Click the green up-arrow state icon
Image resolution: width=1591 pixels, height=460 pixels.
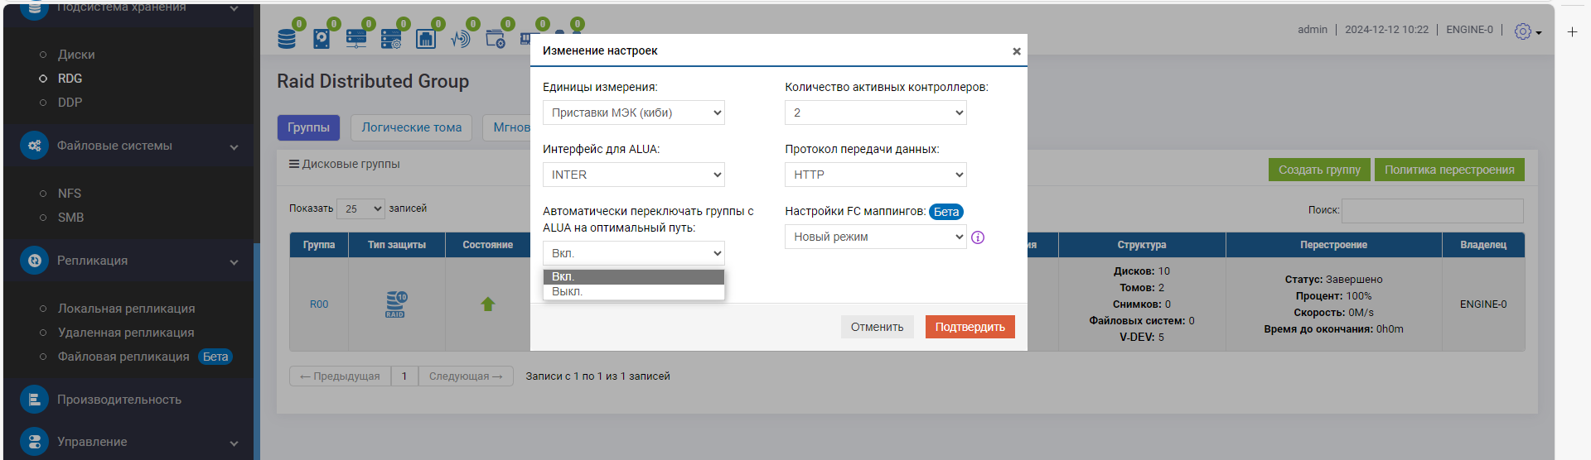(x=488, y=304)
